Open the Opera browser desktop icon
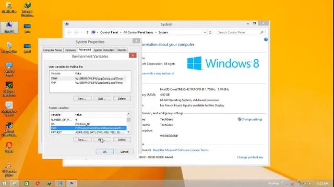 [x=9, y=148]
